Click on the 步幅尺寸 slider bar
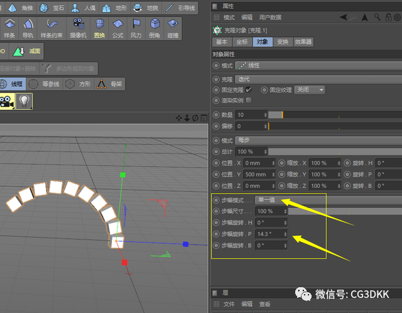Viewport: 402px width, 313px height. (x=345, y=211)
